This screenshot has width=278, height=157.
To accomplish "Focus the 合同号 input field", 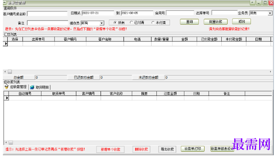I will point(180,13).
